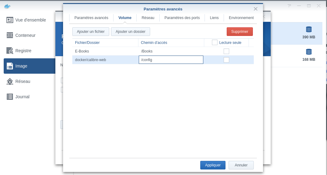Click the 390 MB database icon
This screenshot has height=175, width=327.
309,29
